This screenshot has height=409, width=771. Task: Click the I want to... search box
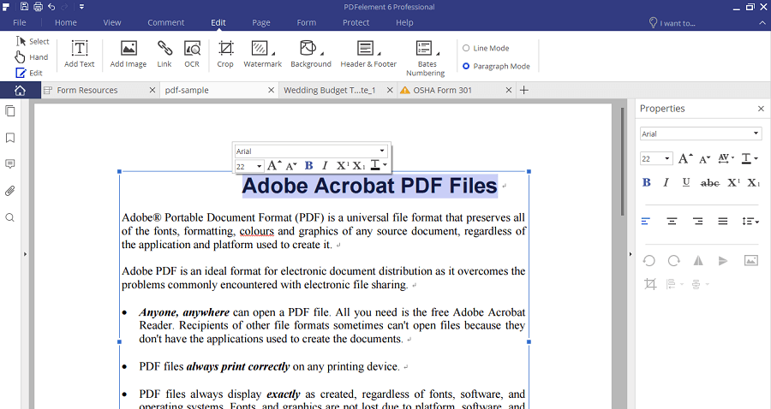672,22
